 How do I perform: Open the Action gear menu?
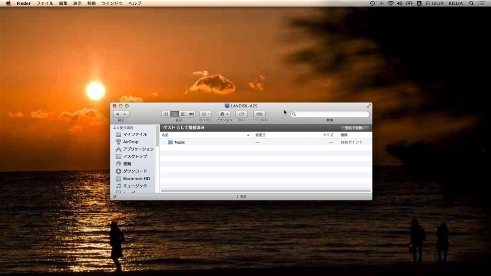[x=224, y=114]
